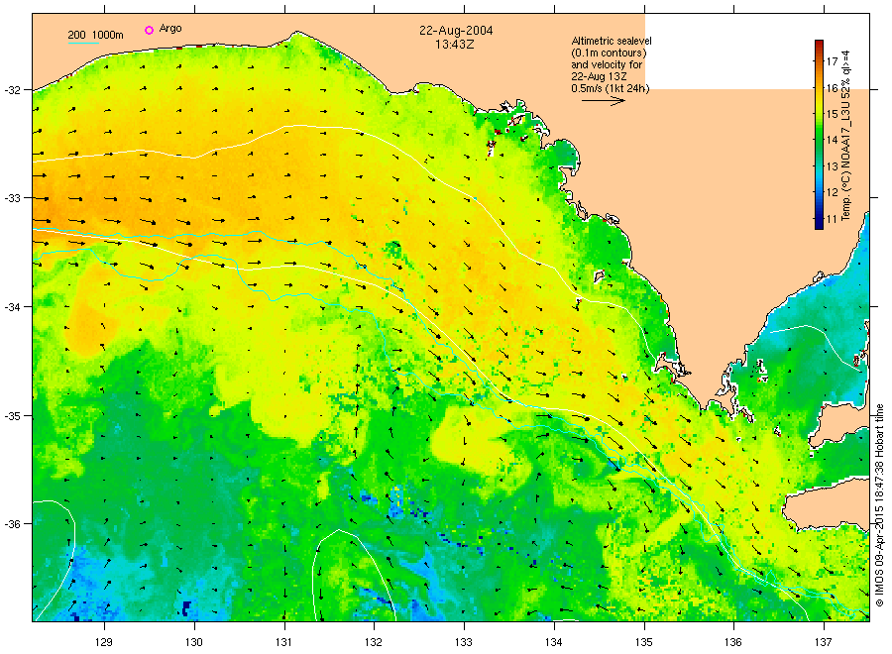Image resolution: width=892 pixels, height=654 pixels.
Task: Click the "Temp. (°C) NOAA17_L3U" color bar title
Action: click(846, 163)
